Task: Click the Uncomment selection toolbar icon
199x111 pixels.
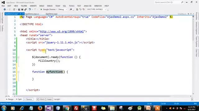Action: click(84, 10)
